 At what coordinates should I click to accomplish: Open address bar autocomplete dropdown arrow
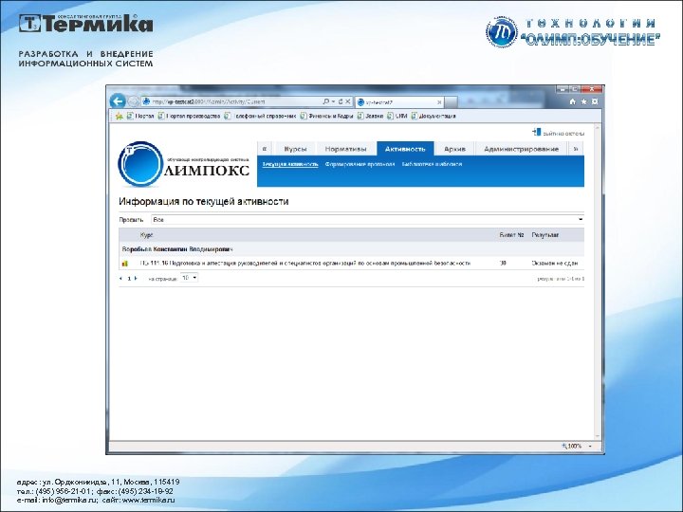coord(333,101)
